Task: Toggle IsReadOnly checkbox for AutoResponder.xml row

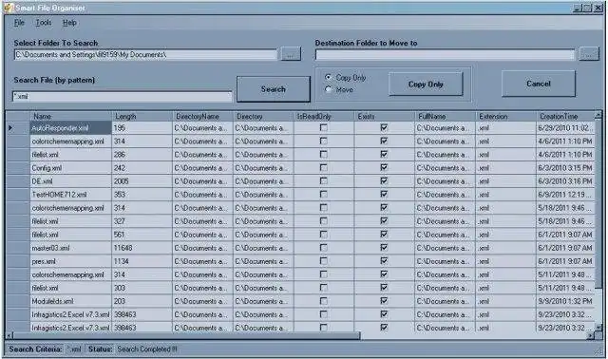Action: tap(323, 127)
